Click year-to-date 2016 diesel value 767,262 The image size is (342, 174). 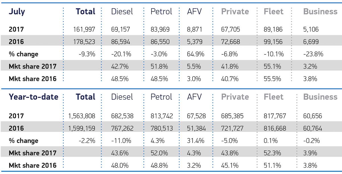122,129
